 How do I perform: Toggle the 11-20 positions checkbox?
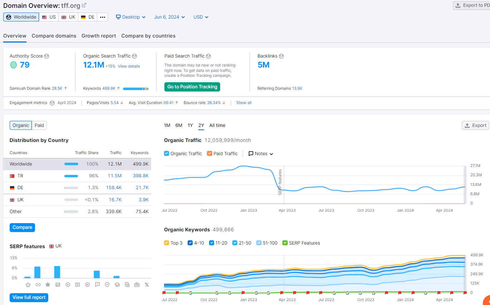click(x=212, y=243)
